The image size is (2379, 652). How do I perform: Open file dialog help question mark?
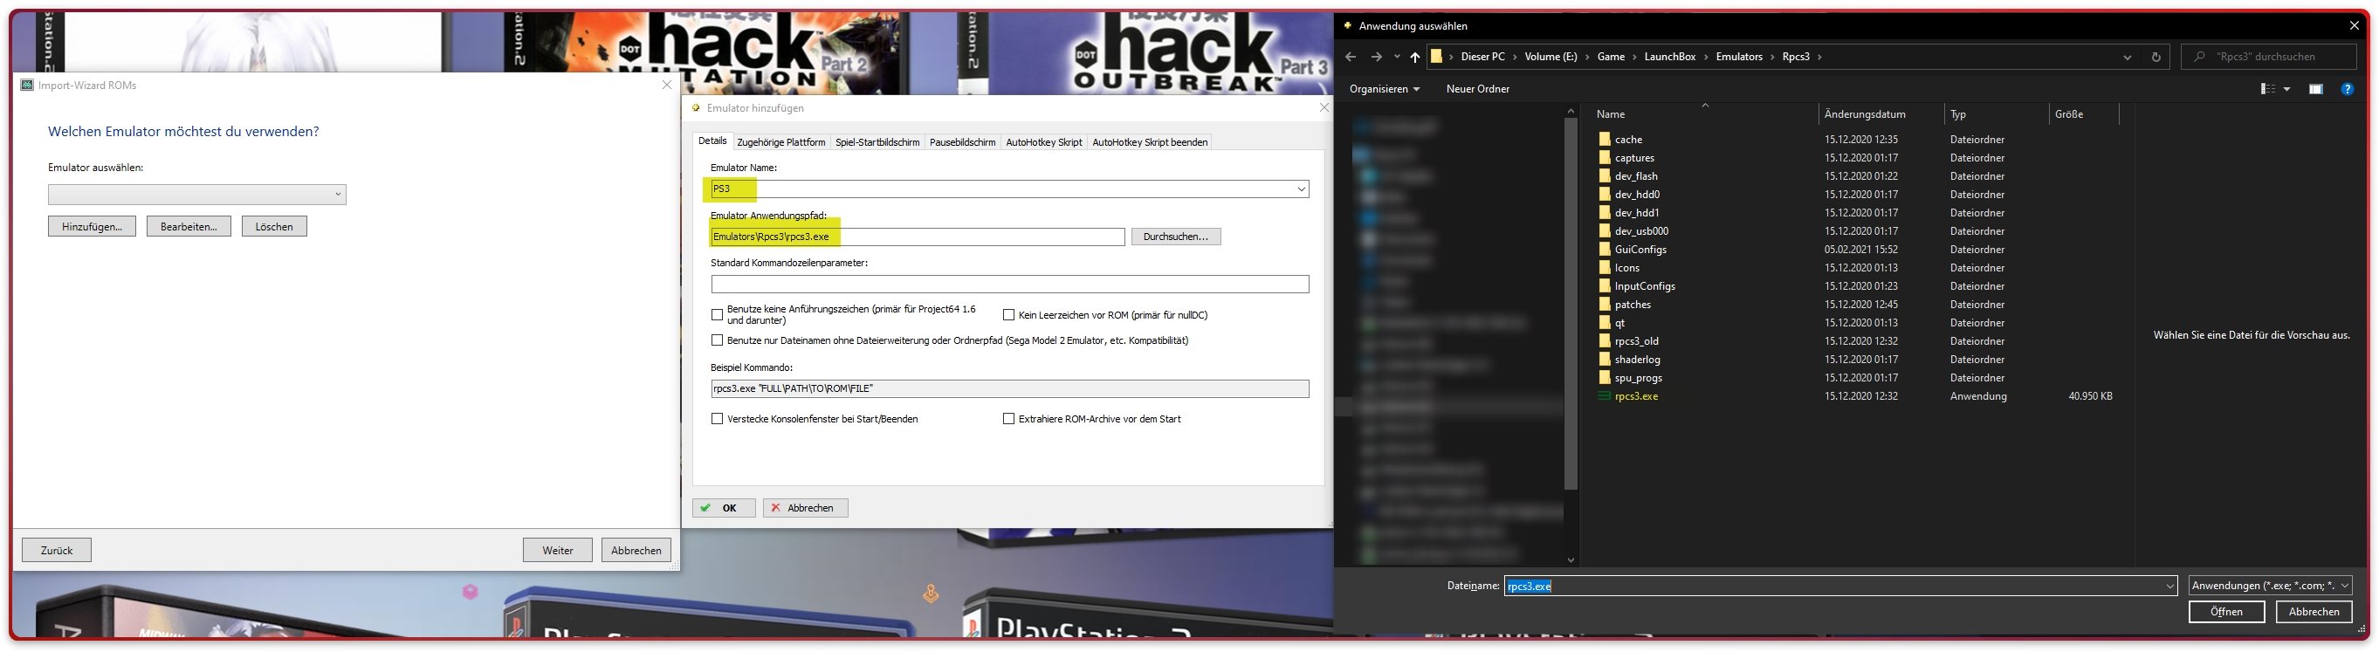2347,90
